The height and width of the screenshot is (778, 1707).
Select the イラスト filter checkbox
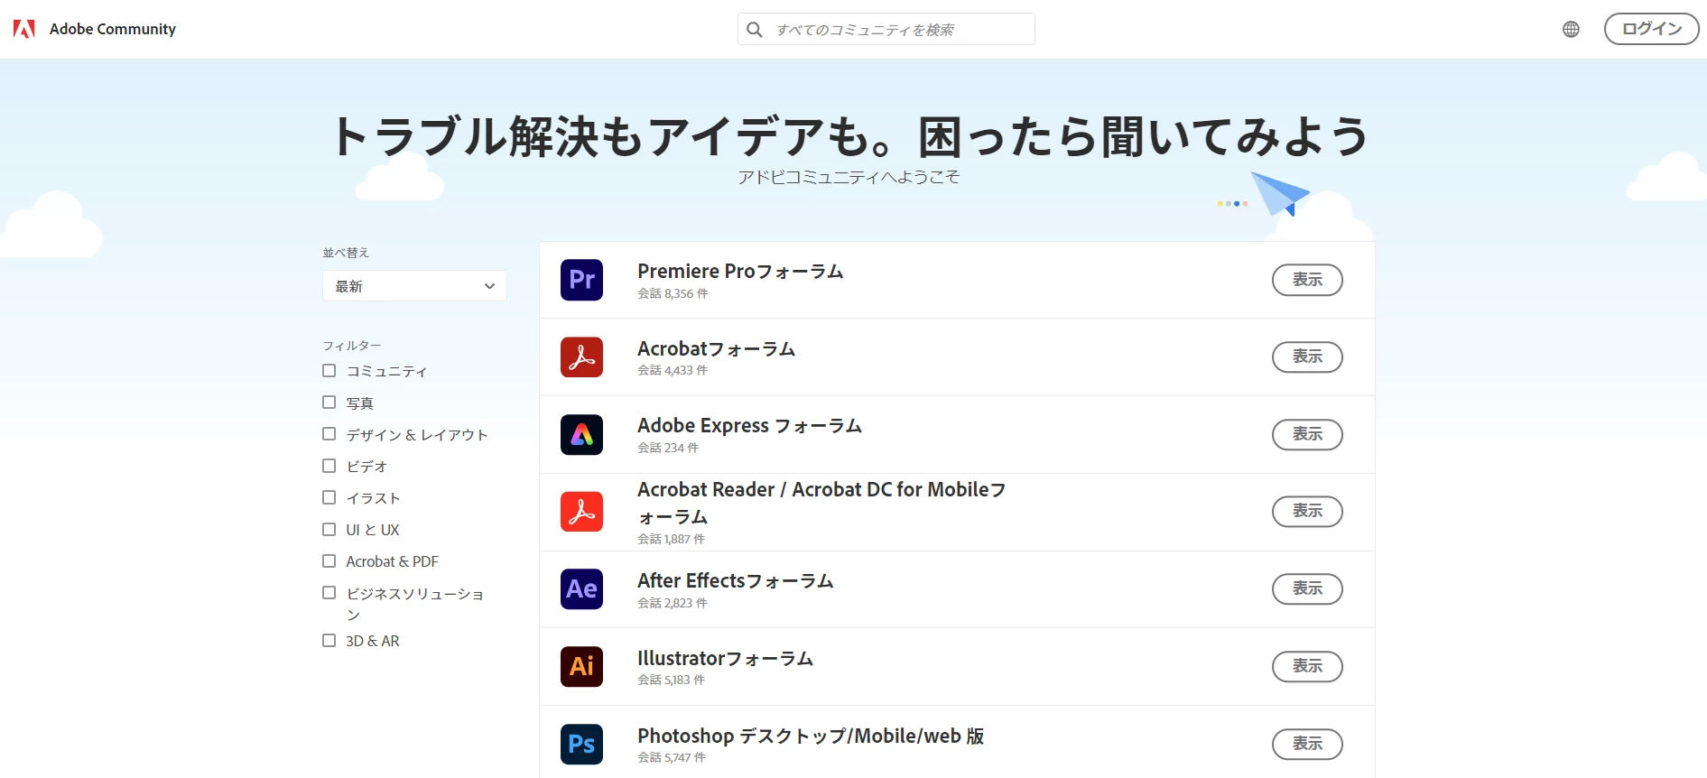[329, 497]
